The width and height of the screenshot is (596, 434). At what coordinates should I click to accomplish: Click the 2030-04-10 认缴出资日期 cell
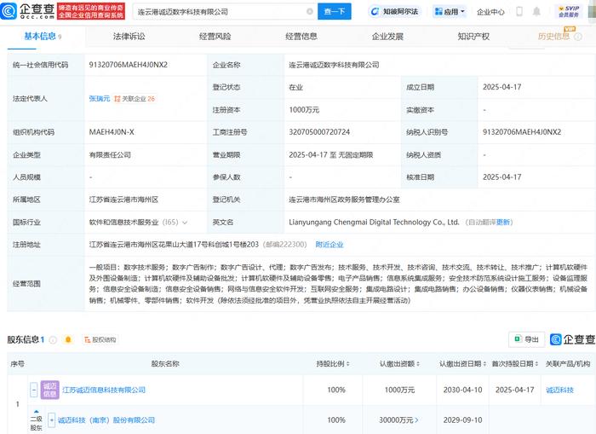tap(462, 390)
